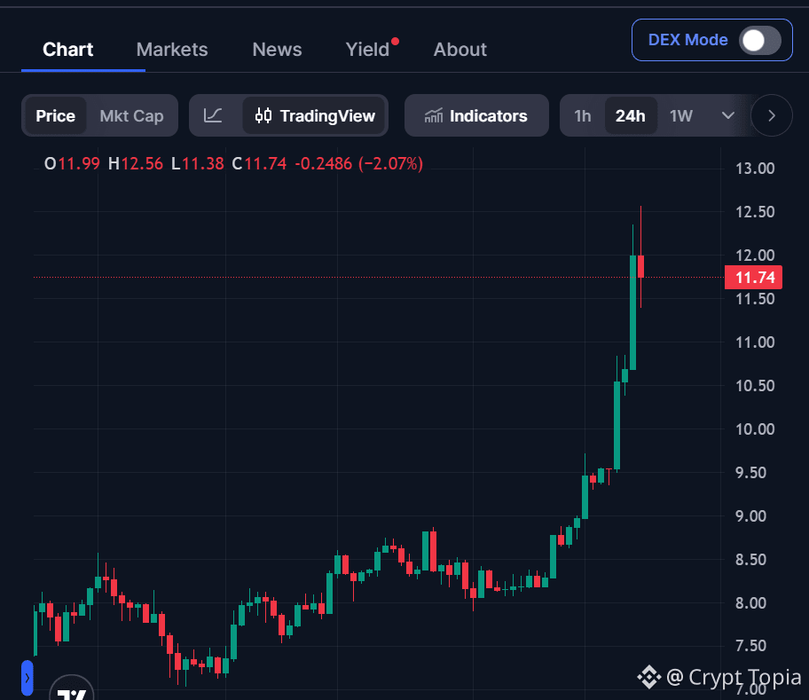
Task: Select the TradingView candlestick view
Action: pos(315,115)
